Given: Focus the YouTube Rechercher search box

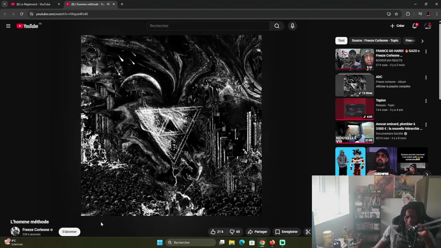Looking at the screenshot, I should coord(208,26).
